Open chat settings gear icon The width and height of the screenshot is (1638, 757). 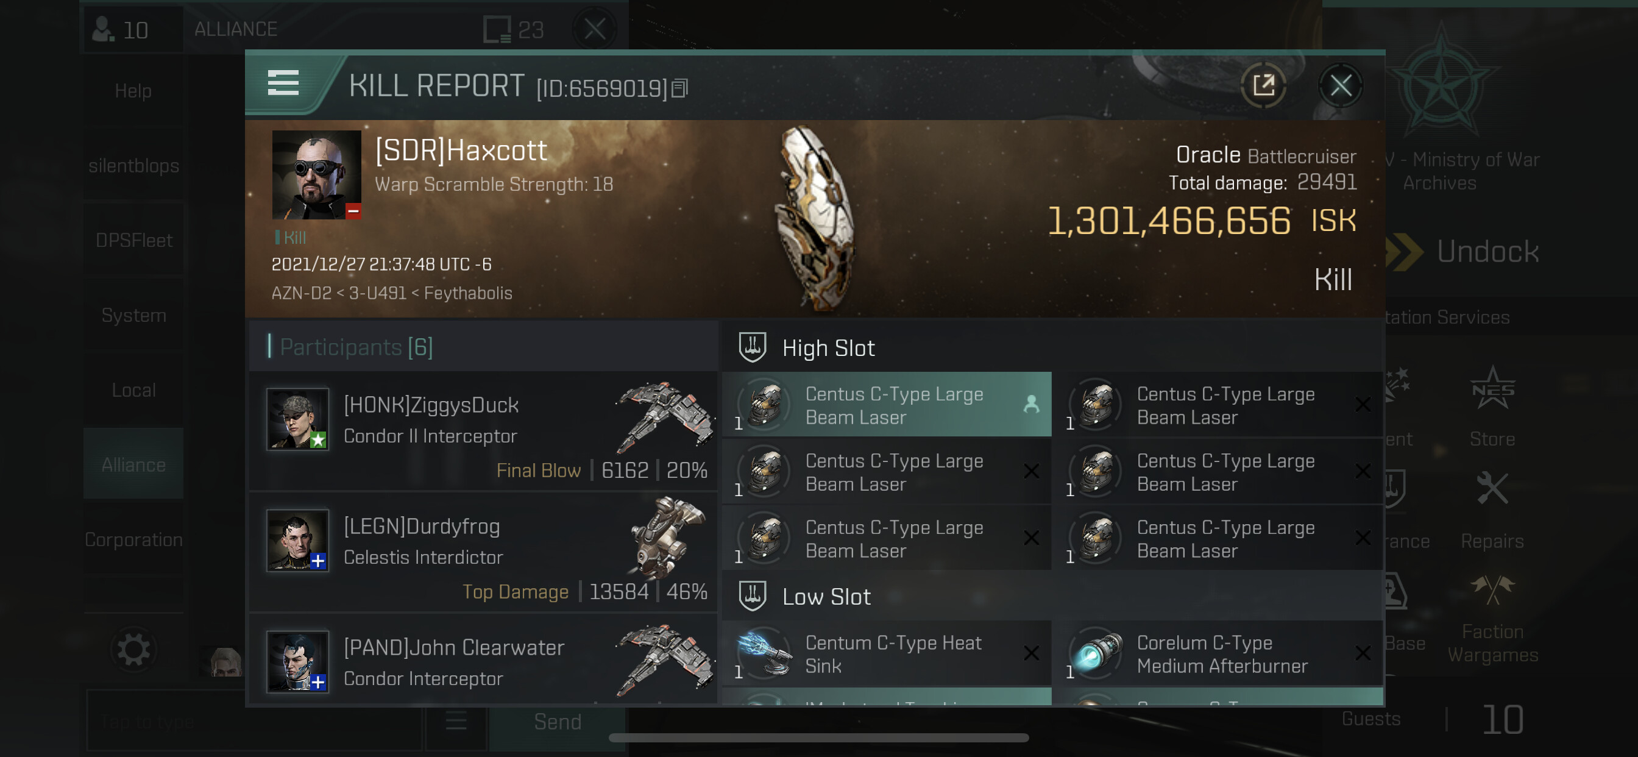(133, 650)
